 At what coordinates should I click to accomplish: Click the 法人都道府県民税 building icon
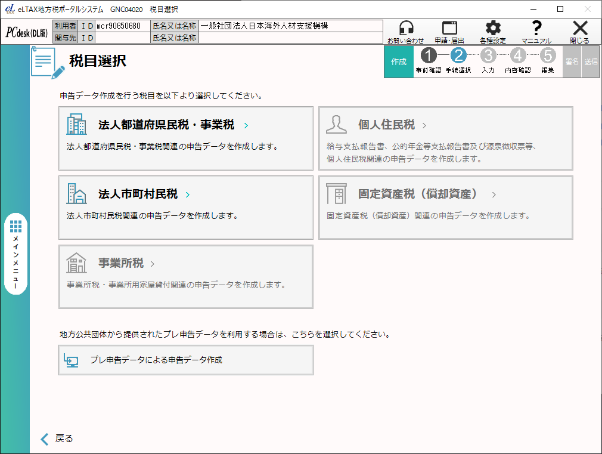(x=76, y=123)
